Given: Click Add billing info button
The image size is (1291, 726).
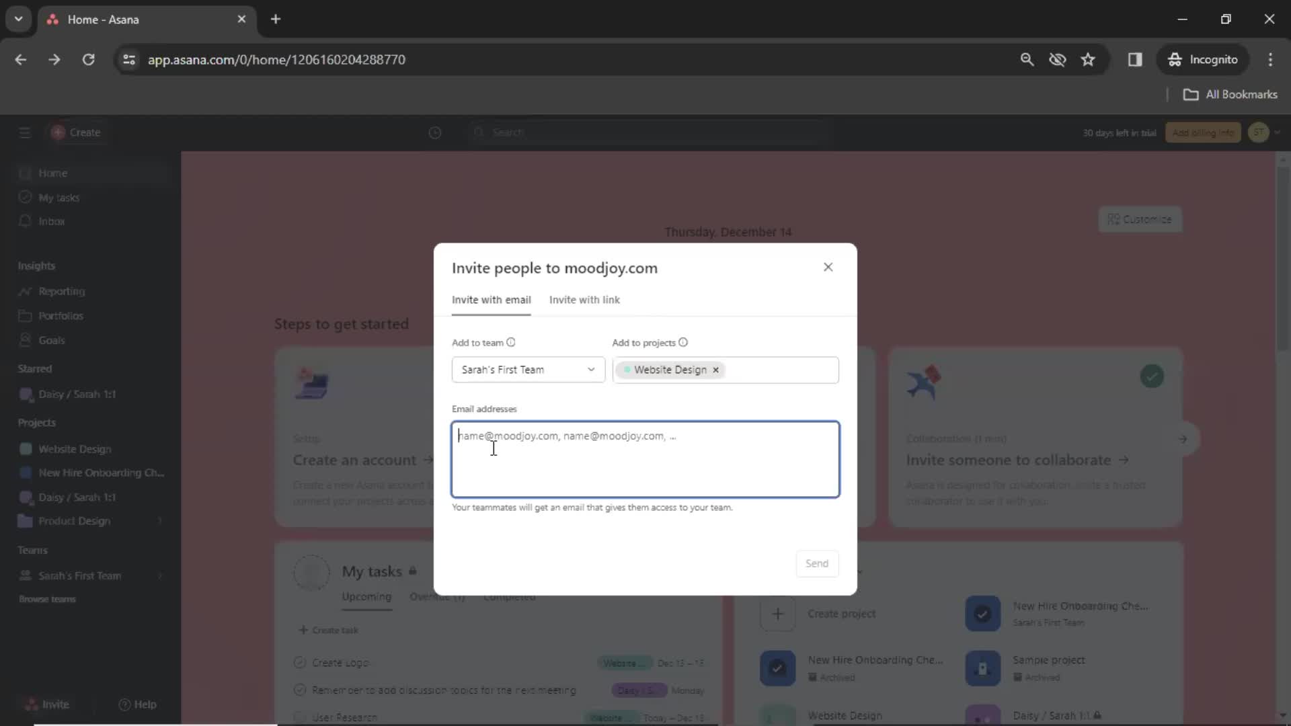Looking at the screenshot, I should coord(1203,132).
